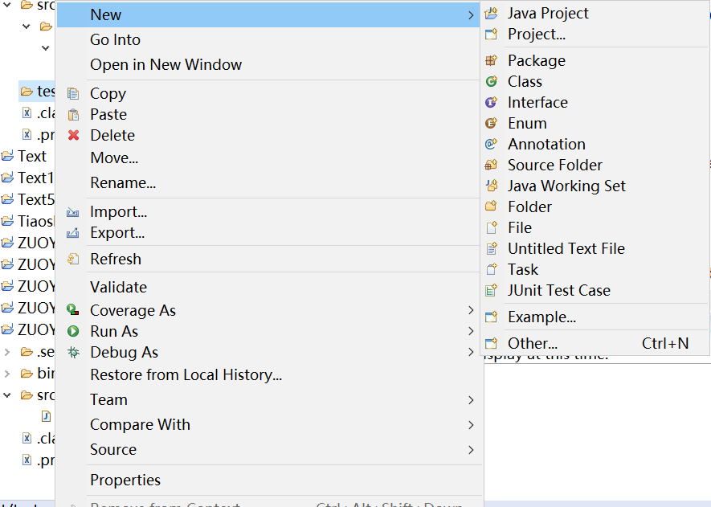Screen dimensions: 711x507
Task: Choose Move... menu entry
Action: 114,157
